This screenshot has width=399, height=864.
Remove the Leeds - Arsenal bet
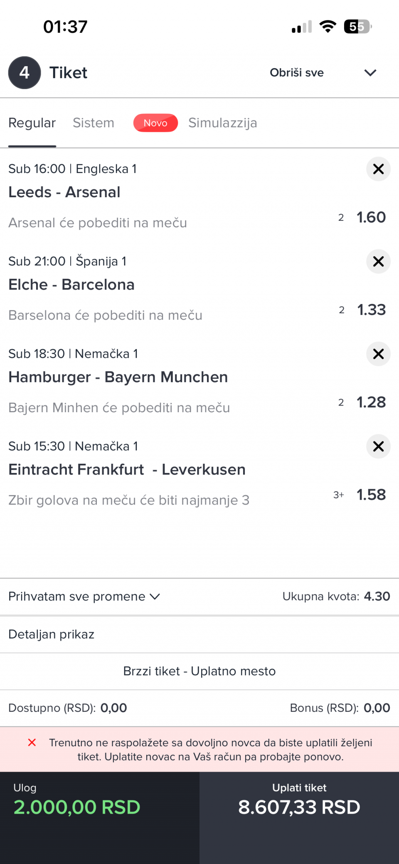pyautogui.click(x=378, y=169)
